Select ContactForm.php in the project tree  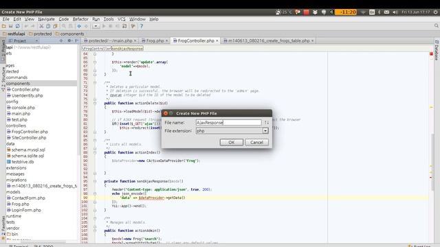28,198
